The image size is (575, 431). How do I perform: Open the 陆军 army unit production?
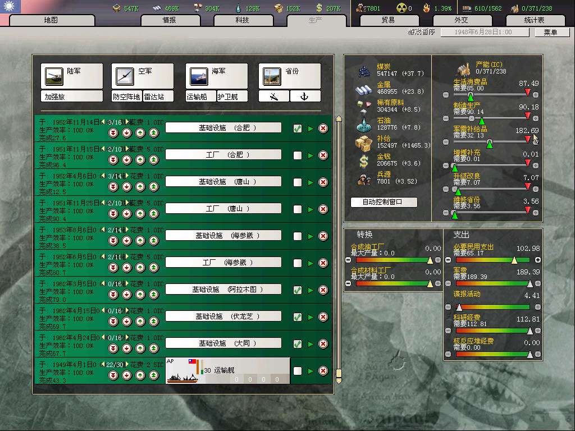point(71,76)
